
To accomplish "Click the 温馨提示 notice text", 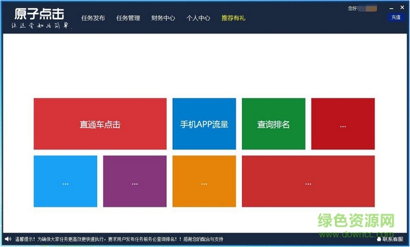I will [119, 239].
